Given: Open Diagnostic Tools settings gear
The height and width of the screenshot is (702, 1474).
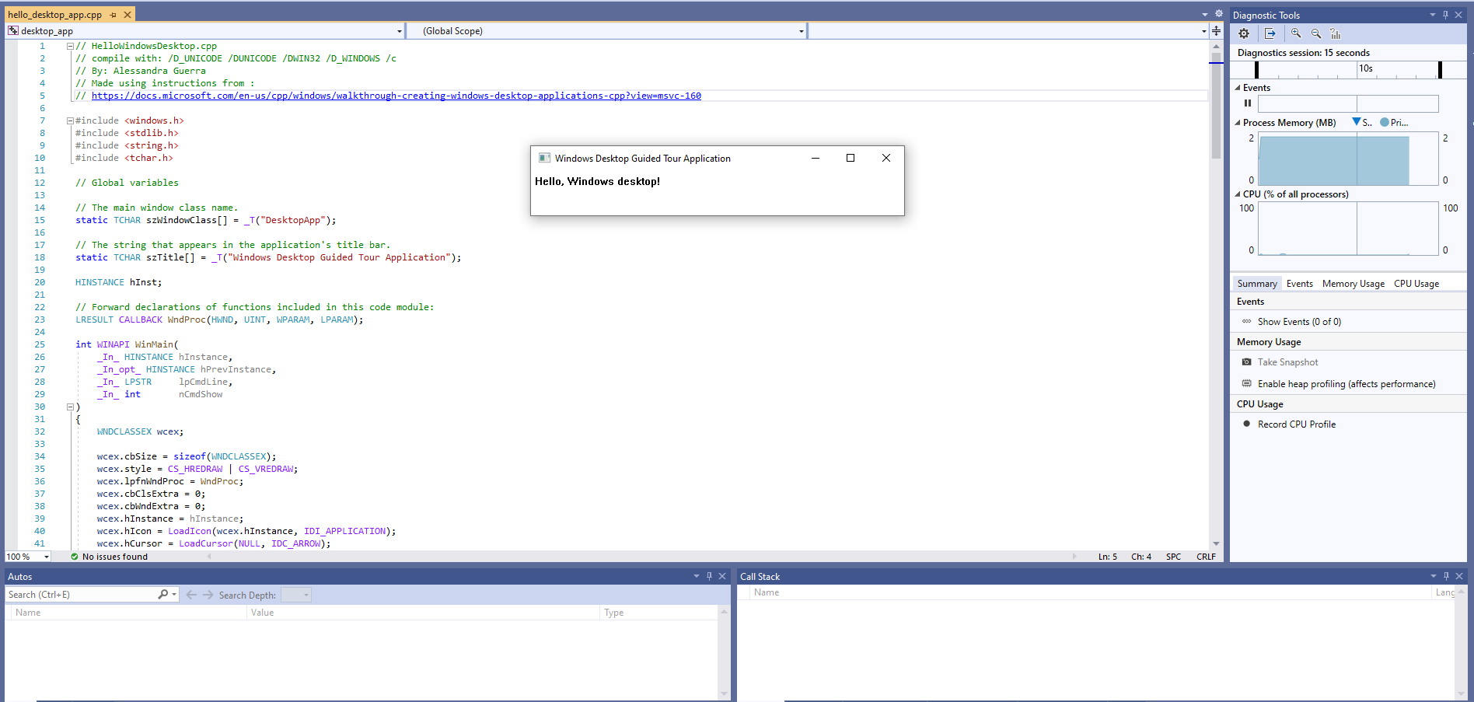Looking at the screenshot, I should 1243,33.
